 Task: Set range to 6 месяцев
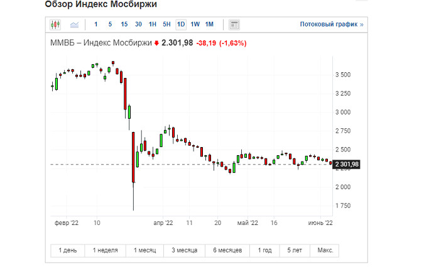227,250
